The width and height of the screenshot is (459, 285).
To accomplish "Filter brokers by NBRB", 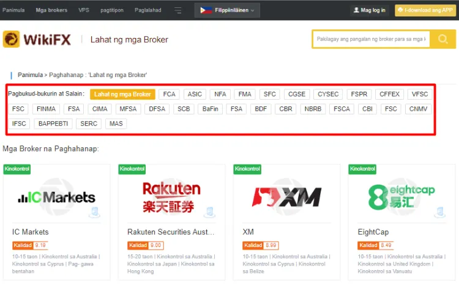I will pyautogui.click(x=313, y=109).
